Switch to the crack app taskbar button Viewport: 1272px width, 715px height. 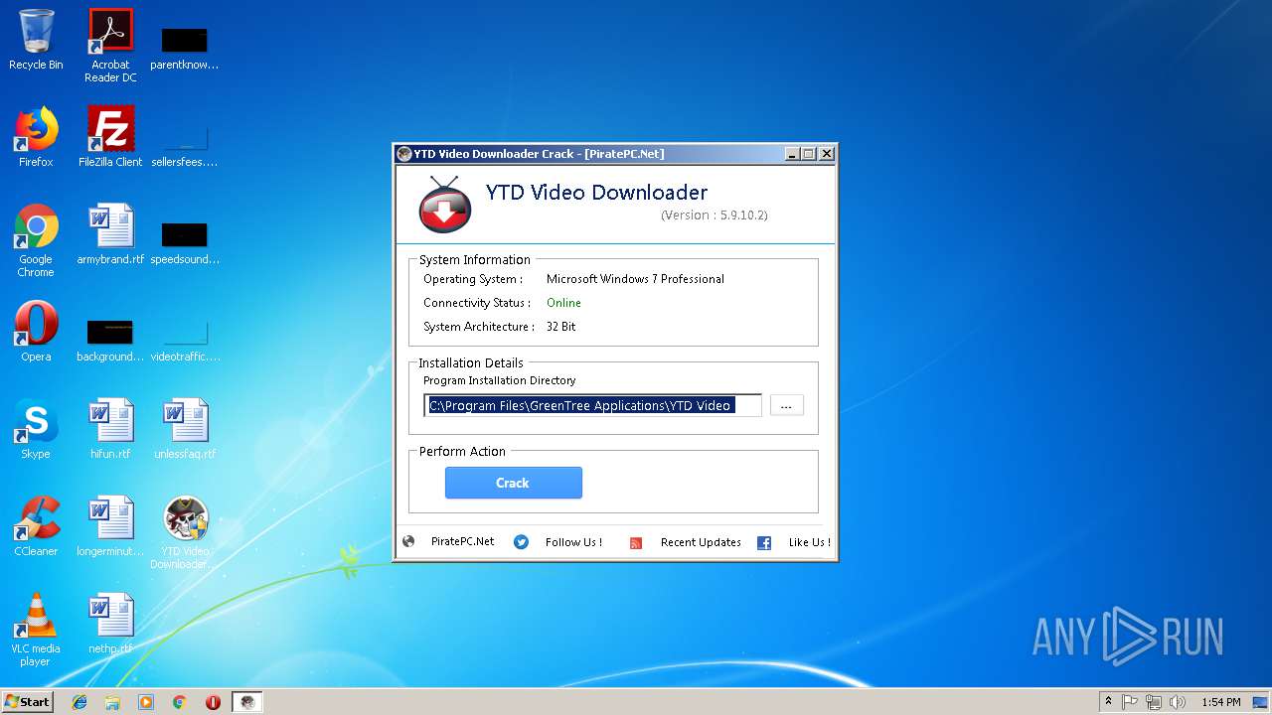(x=247, y=702)
